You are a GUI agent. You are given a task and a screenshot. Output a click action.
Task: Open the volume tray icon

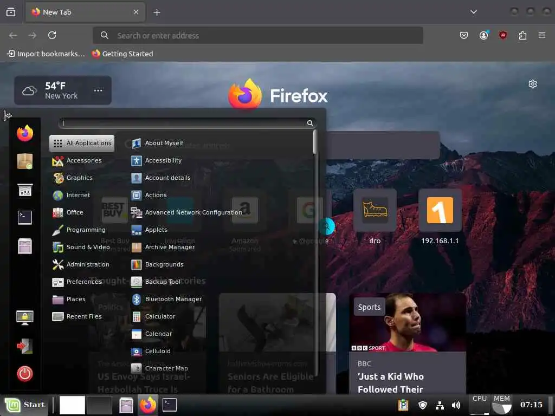[456, 405]
